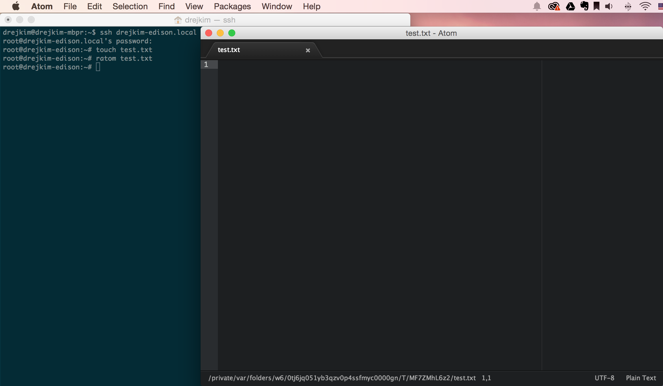The width and height of the screenshot is (663, 386).
Task: Open the Help menu
Action: (x=312, y=6)
